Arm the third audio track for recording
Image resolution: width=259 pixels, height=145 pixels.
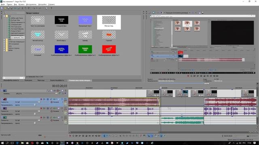41,117
